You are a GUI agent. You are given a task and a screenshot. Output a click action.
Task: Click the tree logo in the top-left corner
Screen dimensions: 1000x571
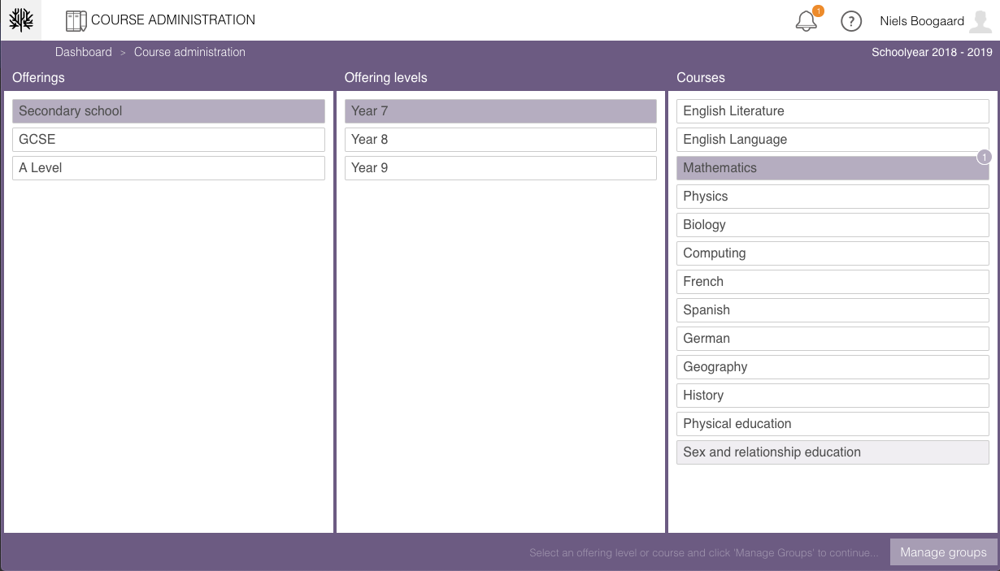tap(20, 19)
